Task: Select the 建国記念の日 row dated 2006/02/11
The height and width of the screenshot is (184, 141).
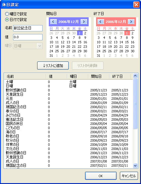Action: [x=68, y=107]
